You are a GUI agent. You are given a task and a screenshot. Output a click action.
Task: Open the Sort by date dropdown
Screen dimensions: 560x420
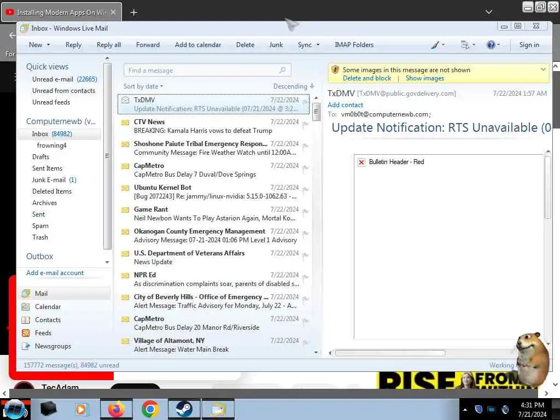pyautogui.click(x=143, y=86)
